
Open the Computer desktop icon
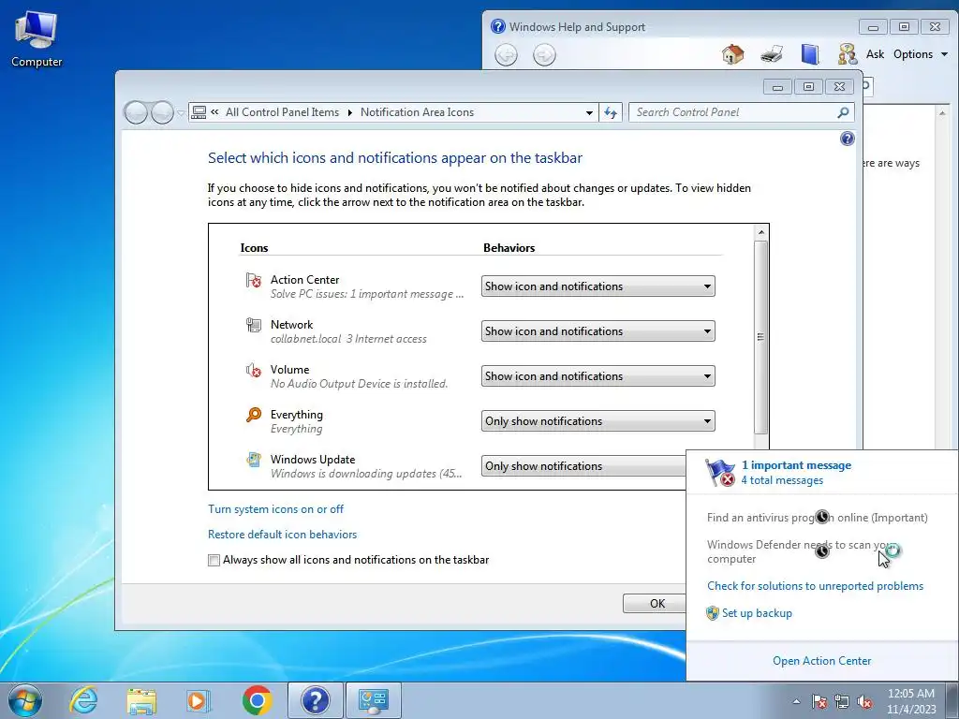click(x=37, y=39)
